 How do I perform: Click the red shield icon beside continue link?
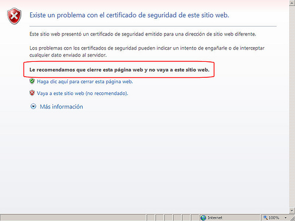tap(32, 93)
